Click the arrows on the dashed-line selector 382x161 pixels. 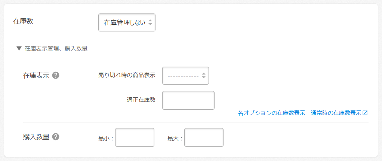click(x=203, y=76)
